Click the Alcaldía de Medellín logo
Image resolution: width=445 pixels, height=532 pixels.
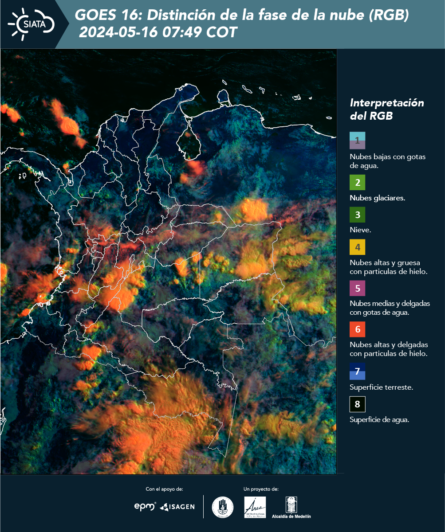pyautogui.click(x=291, y=508)
